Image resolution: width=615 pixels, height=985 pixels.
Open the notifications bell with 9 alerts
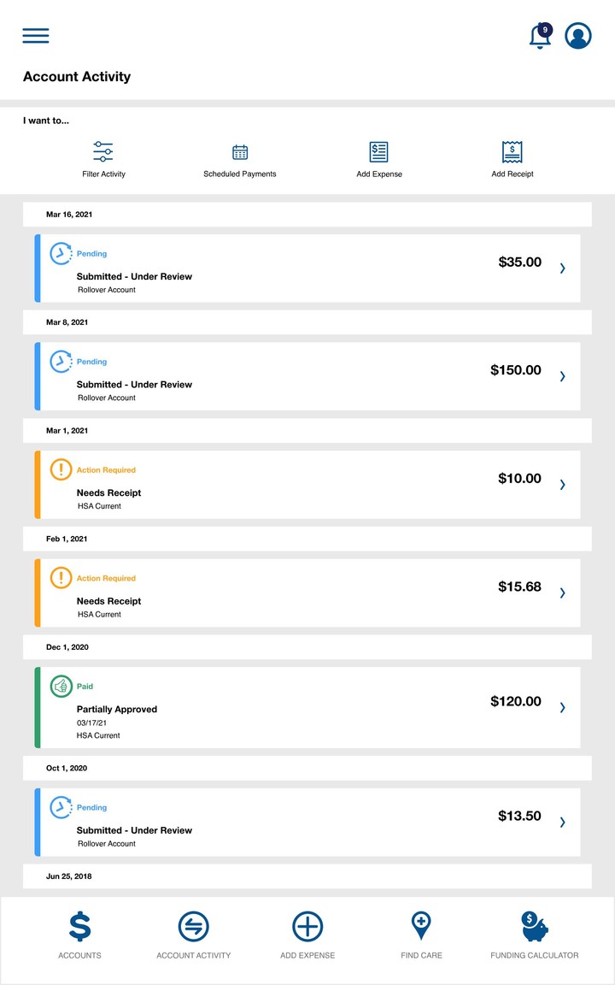[x=540, y=36]
